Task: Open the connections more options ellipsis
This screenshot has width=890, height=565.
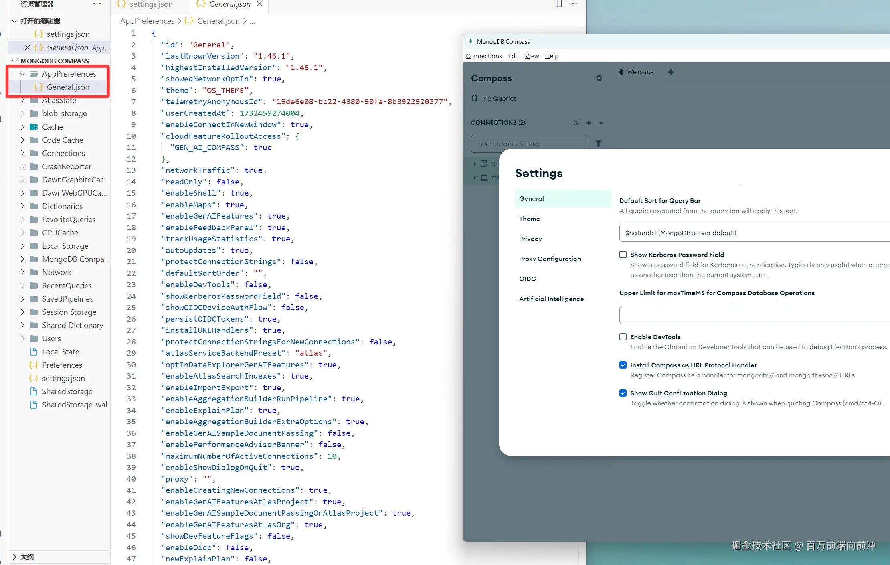Action: pyautogui.click(x=600, y=123)
